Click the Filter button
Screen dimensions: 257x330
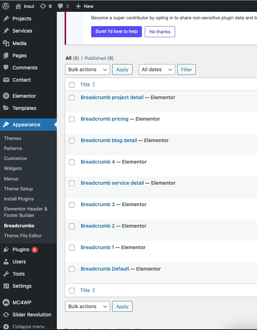point(186,69)
